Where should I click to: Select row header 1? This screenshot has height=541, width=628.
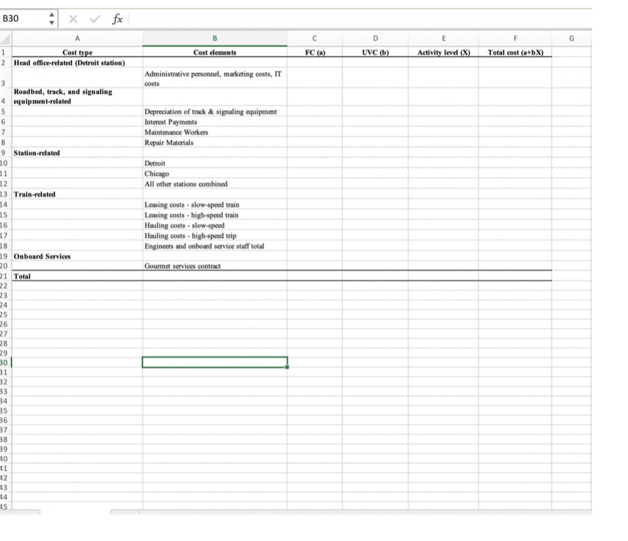pos(6,52)
